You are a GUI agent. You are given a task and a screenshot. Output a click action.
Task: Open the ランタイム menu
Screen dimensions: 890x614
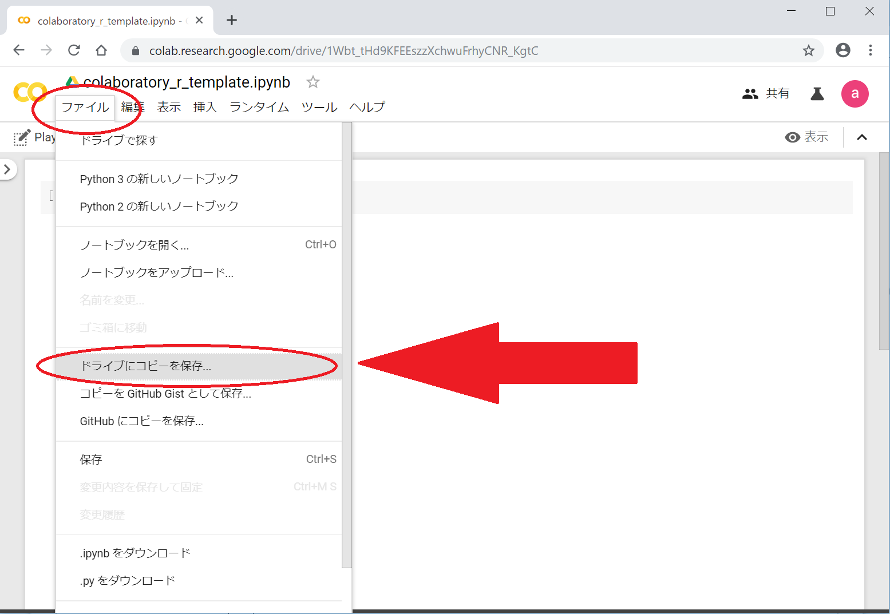(259, 107)
